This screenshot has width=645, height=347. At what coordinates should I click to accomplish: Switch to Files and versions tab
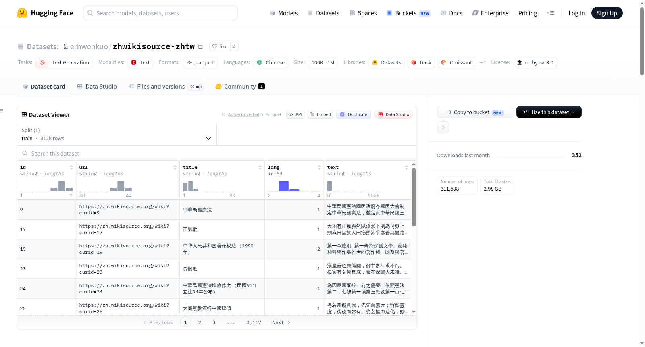point(166,87)
